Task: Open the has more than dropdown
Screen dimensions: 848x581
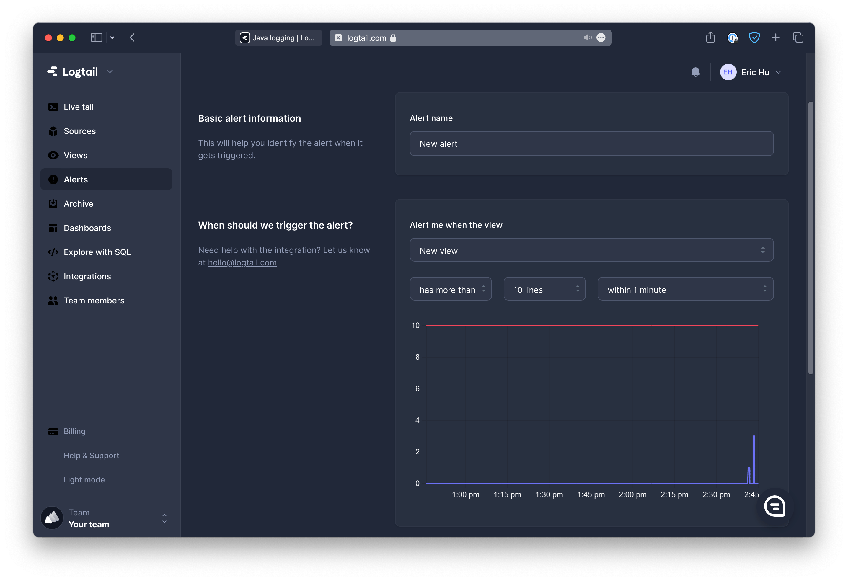Action: 450,289
